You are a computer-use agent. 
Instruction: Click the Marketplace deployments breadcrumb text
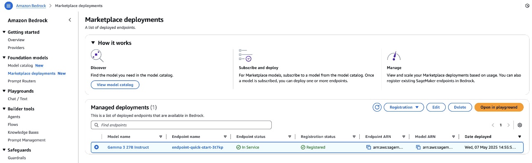78,6
